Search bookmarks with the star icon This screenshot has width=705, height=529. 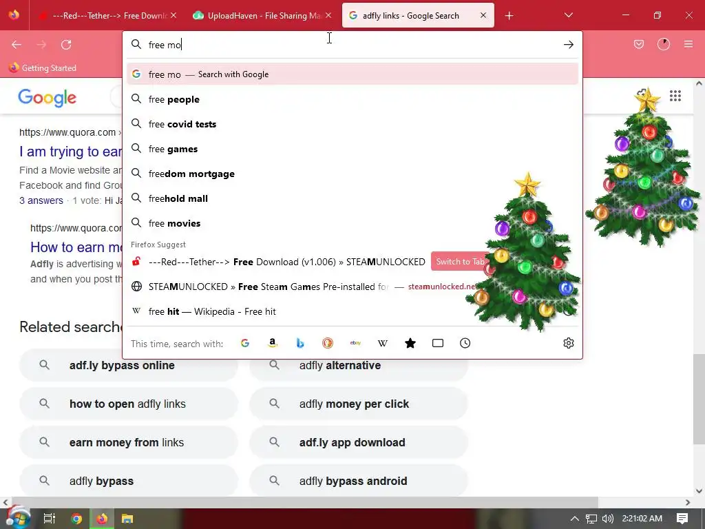pos(410,343)
